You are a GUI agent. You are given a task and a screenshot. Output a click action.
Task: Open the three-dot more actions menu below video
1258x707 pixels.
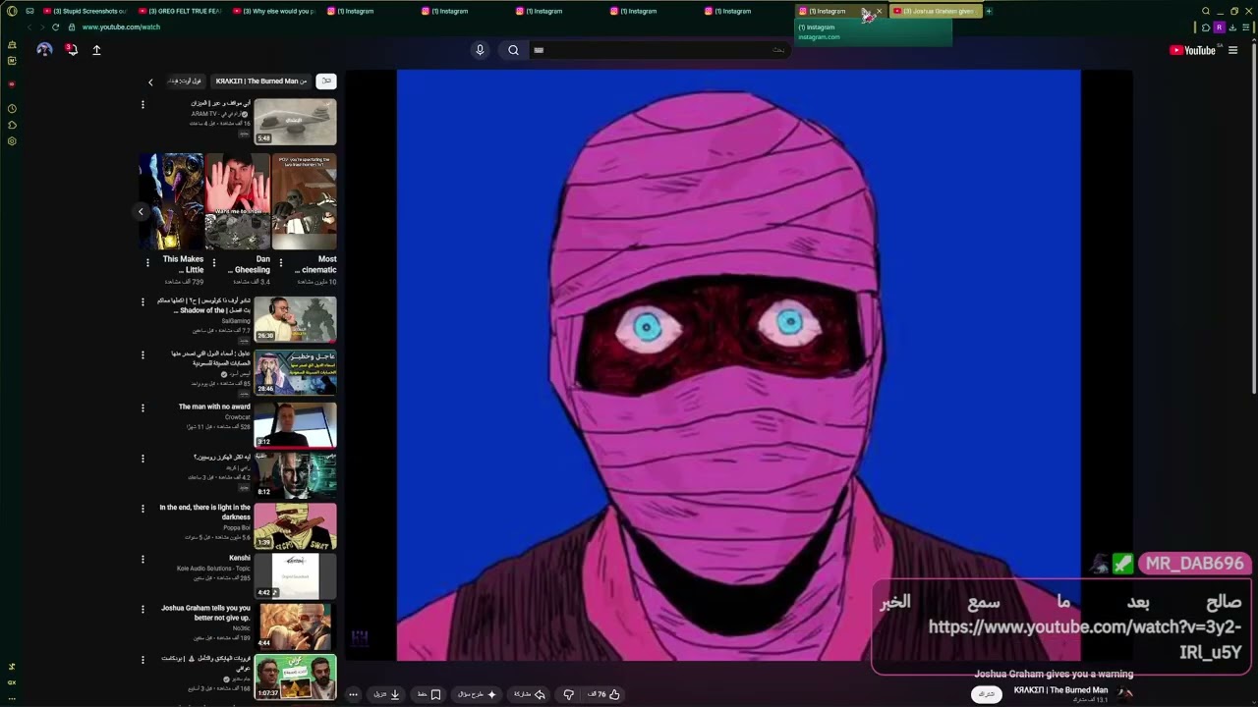coord(353,694)
